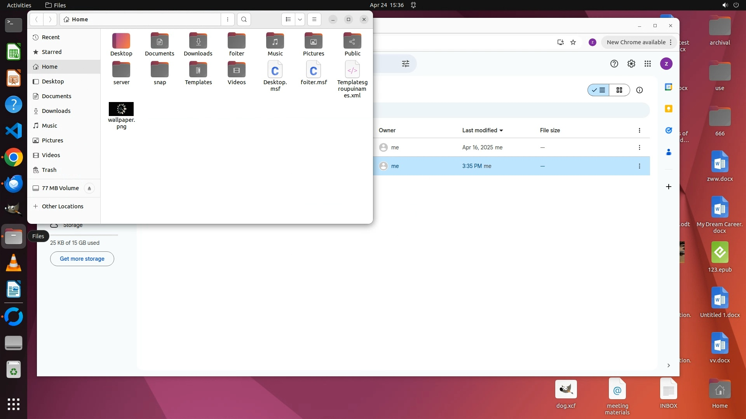This screenshot has height=419, width=746.
Task: Click the Drive search options filter icon
Action: pos(405,64)
